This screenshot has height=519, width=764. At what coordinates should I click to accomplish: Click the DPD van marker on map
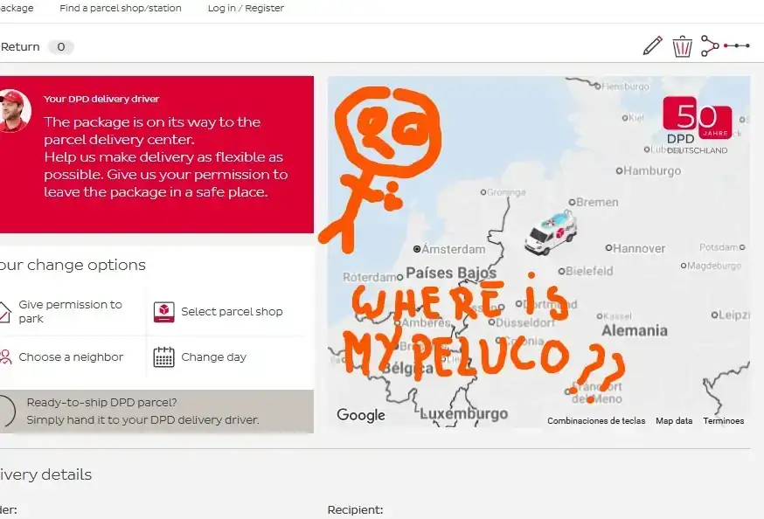coord(551,233)
